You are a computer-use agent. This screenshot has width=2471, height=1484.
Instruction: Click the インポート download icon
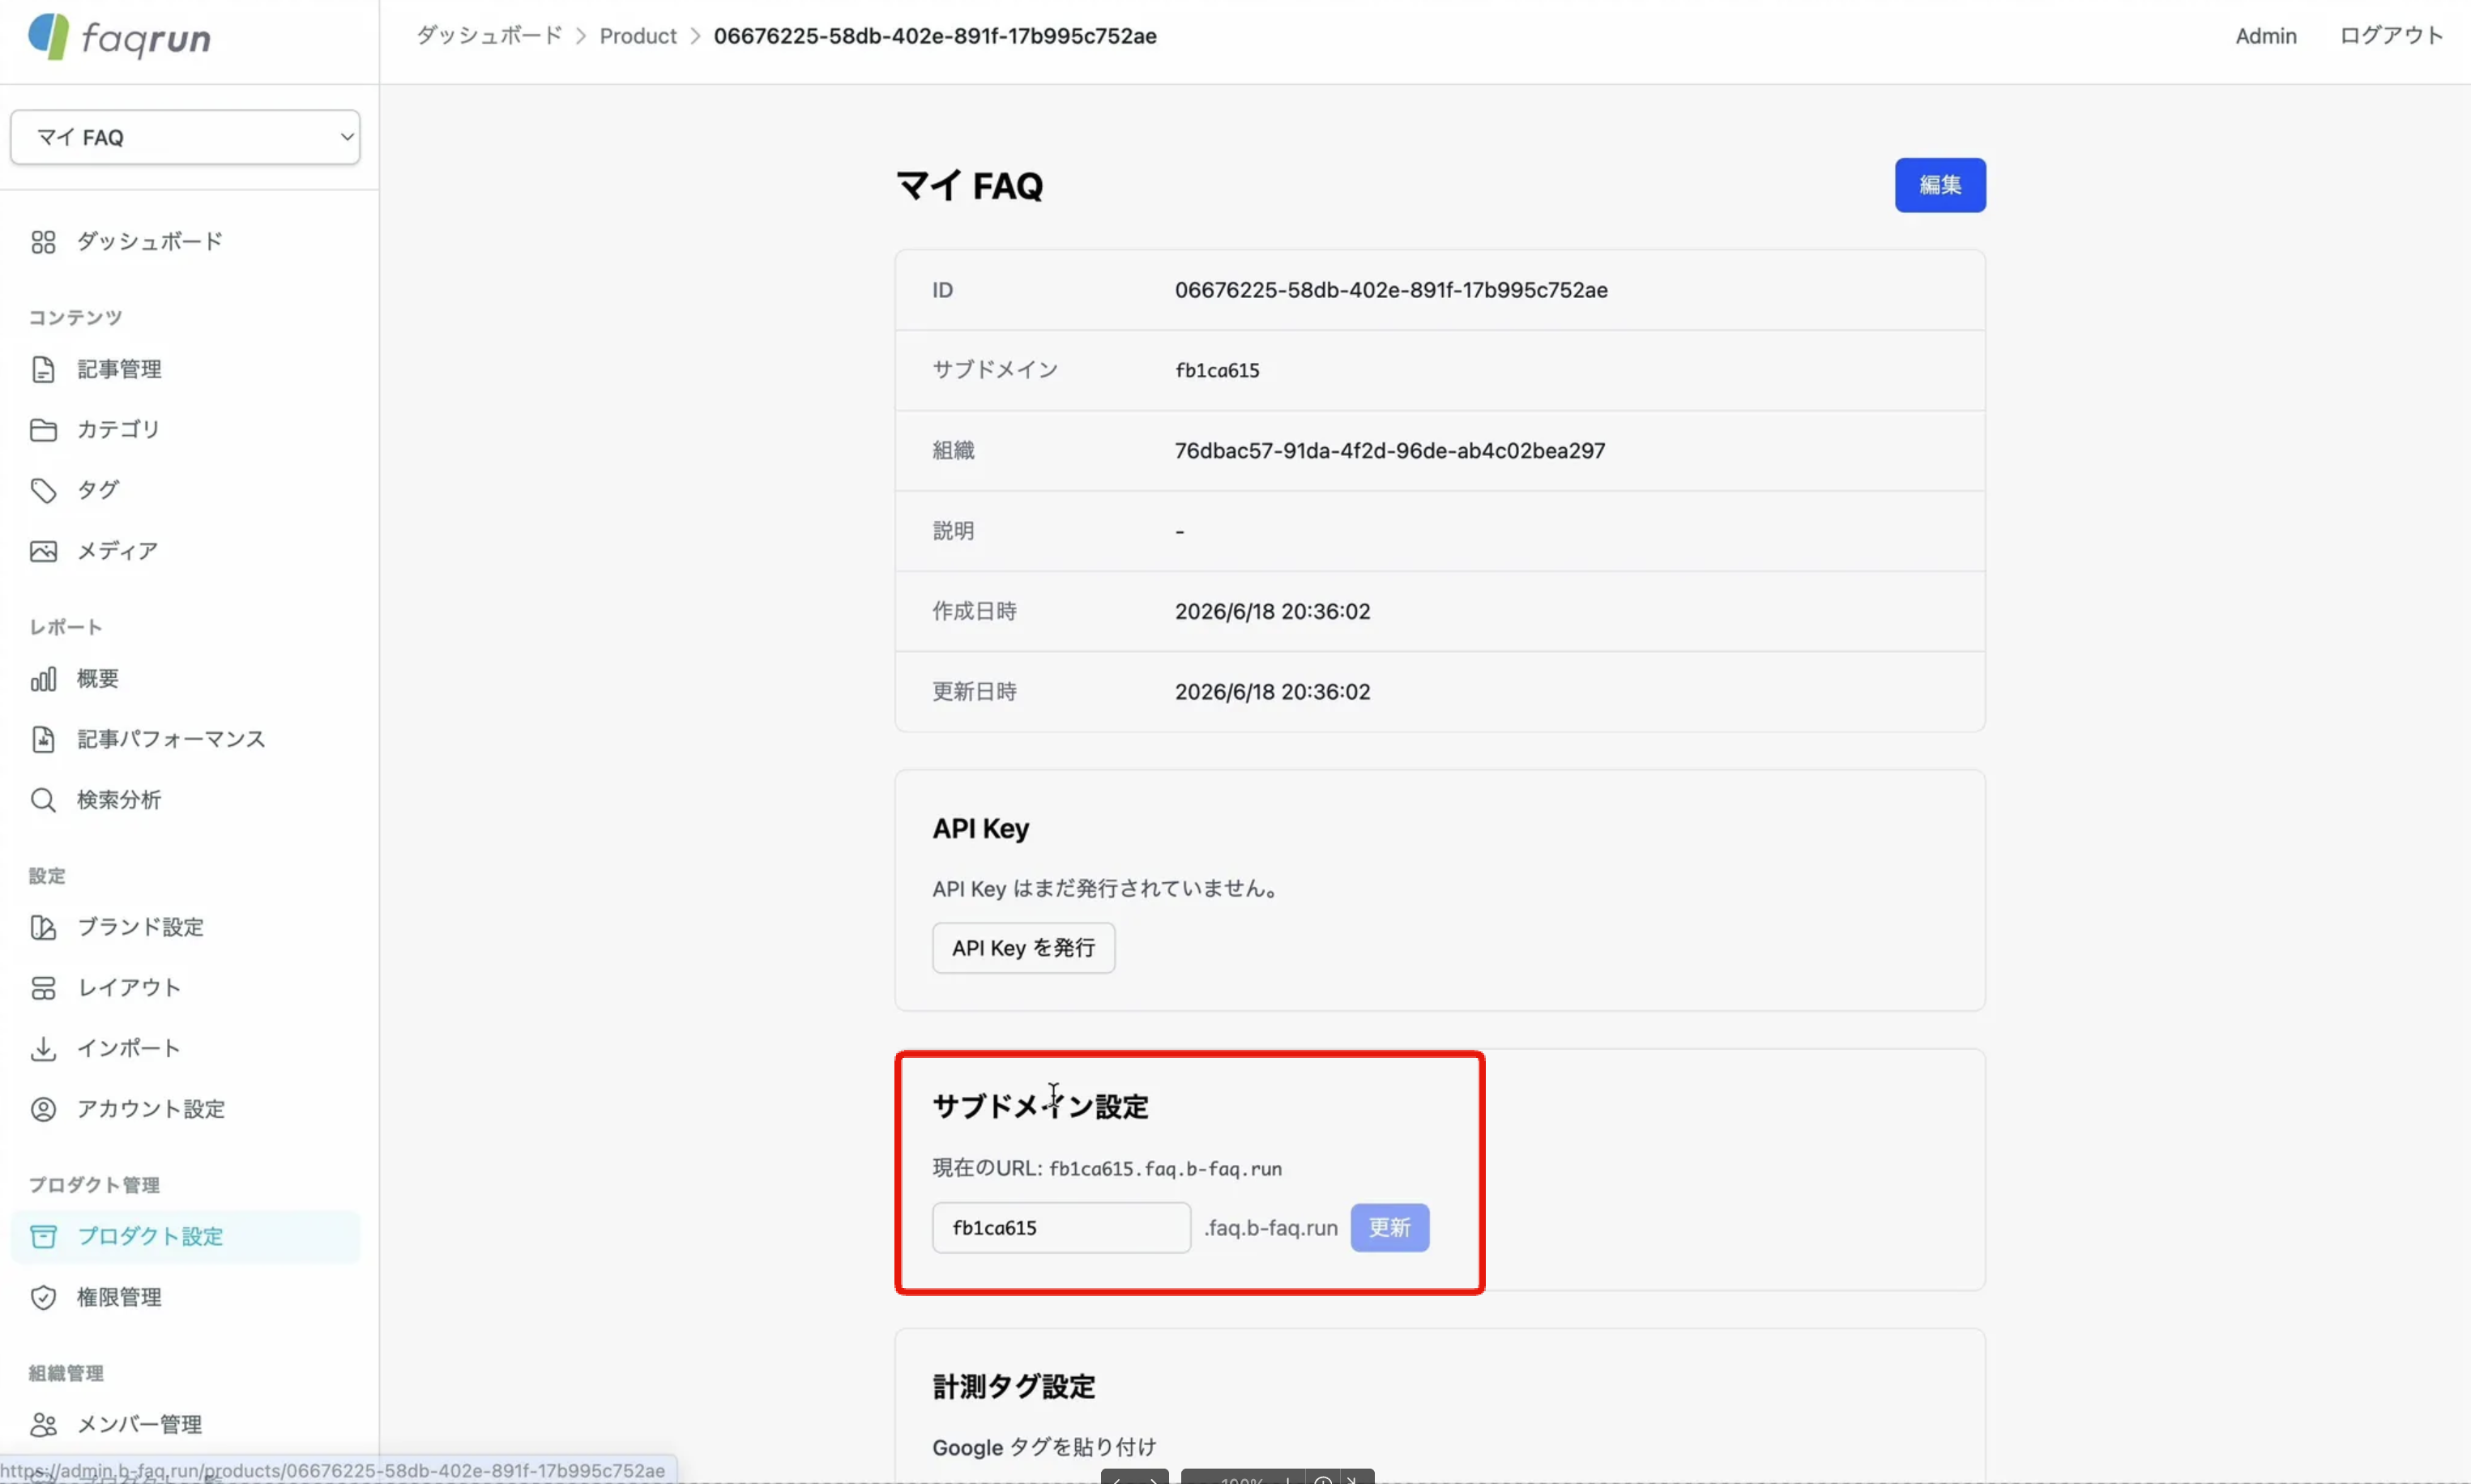tap(43, 1049)
